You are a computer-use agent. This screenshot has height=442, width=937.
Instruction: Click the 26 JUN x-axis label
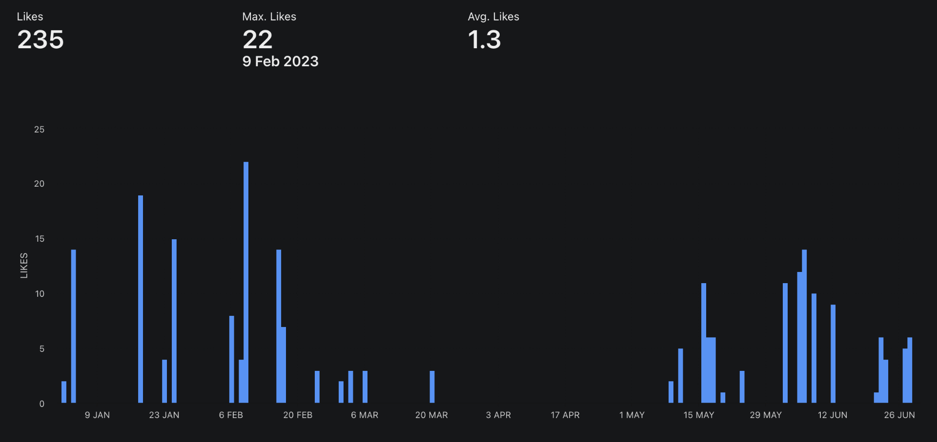coord(899,415)
